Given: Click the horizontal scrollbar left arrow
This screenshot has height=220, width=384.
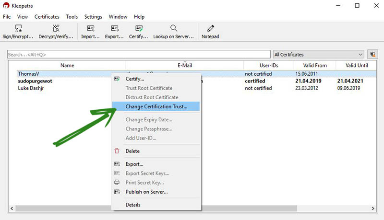Looking at the screenshot, I should tap(12, 208).
